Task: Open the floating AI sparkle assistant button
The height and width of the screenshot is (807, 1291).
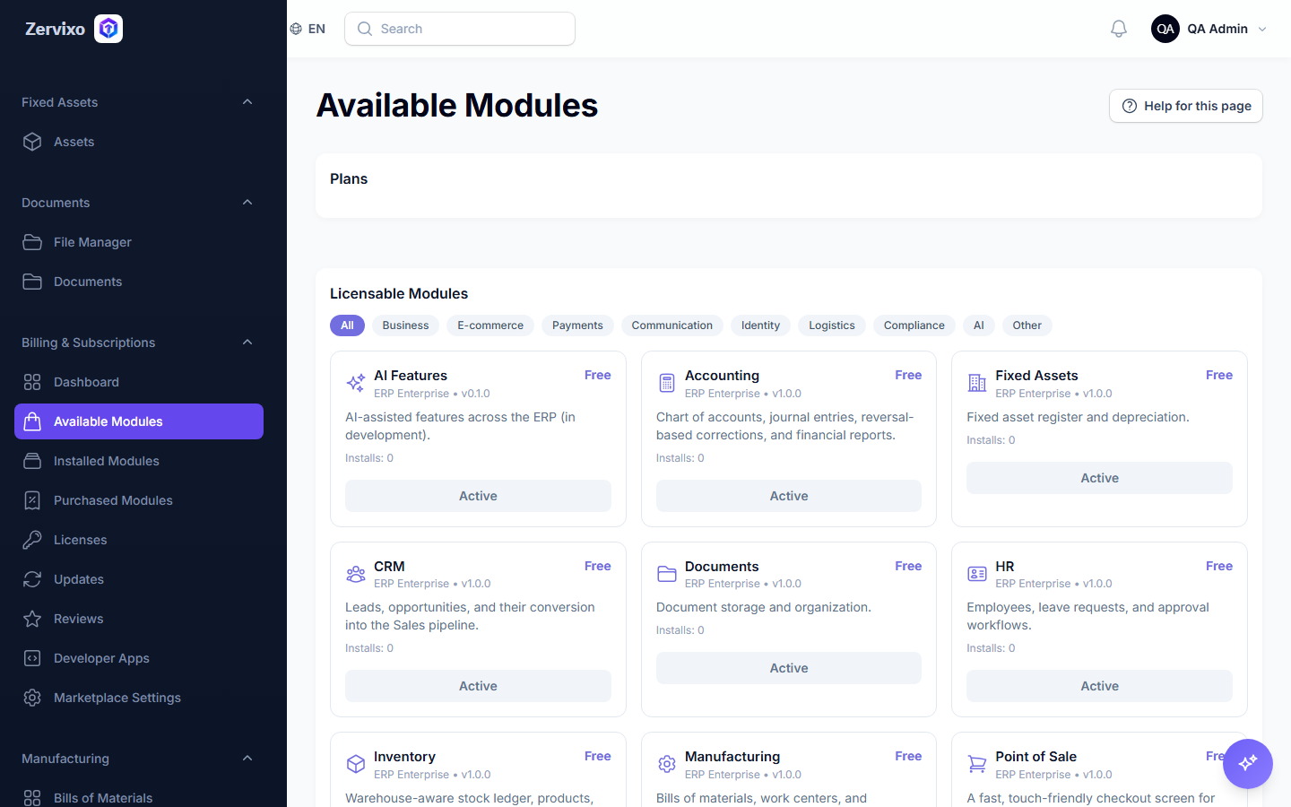Action: pyautogui.click(x=1248, y=763)
